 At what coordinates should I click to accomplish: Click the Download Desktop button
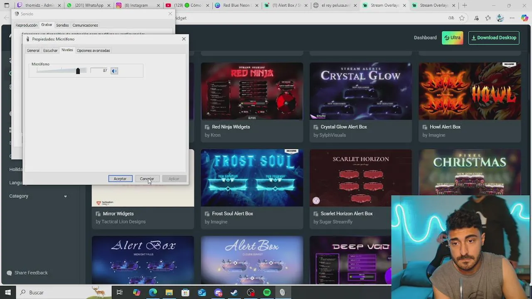(494, 37)
